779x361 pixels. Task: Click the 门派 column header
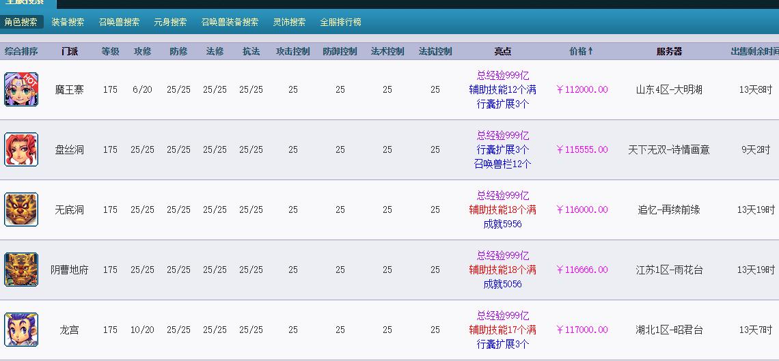pyautogui.click(x=70, y=52)
